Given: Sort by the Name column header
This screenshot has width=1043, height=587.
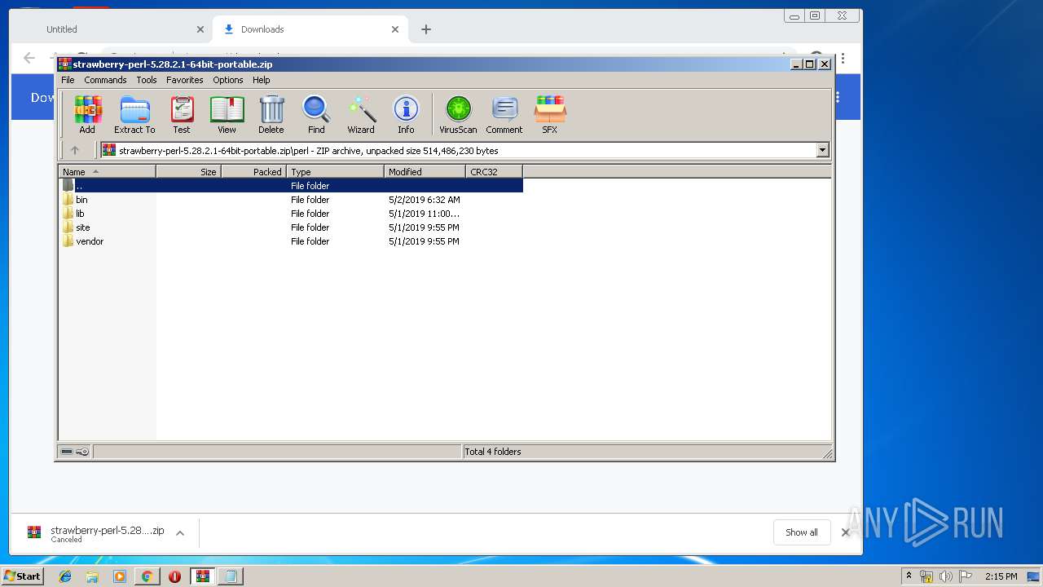Looking at the screenshot, I should click(107, 172).
